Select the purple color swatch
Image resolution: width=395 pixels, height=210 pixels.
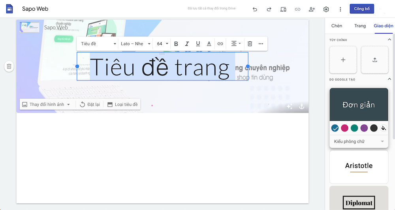[364, 128]
